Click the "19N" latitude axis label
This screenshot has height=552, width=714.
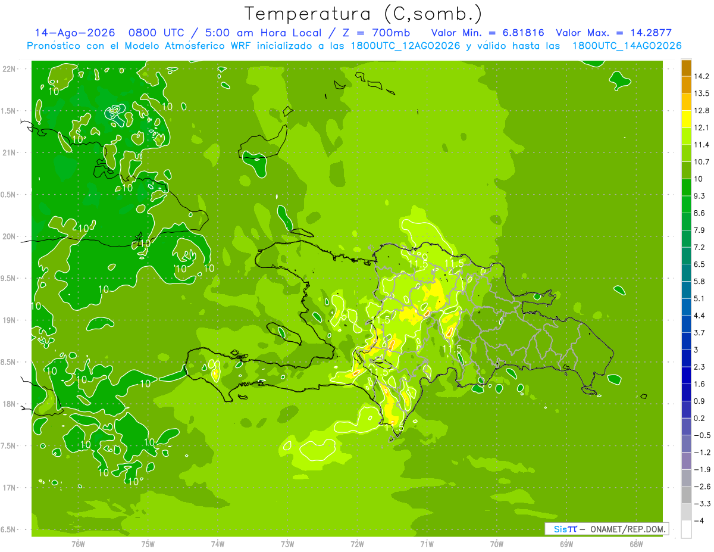click(x=9, y=320)
